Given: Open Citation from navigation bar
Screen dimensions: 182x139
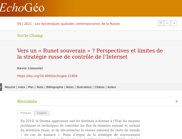Looking at the screenshot, I should pyautogui.click(x=100, y=87).
